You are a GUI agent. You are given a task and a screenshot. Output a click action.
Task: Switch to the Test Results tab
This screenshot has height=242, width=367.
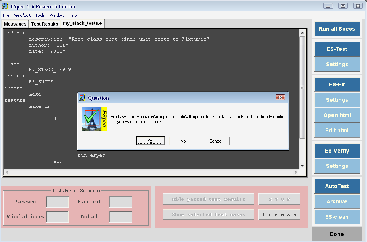click(x=44, y=24)
